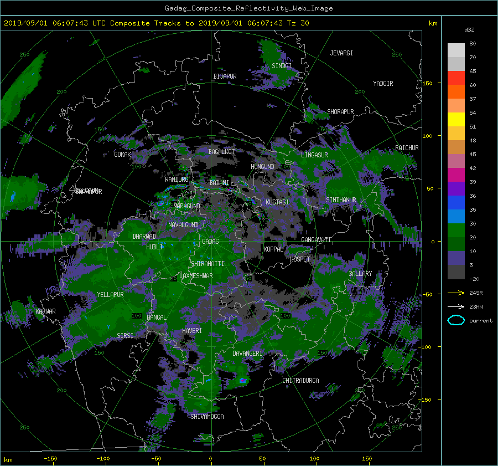Screen dimensions: 498x466
Task: Click the dark gray 5 dBZ swatch
Action: click(456, 272)
